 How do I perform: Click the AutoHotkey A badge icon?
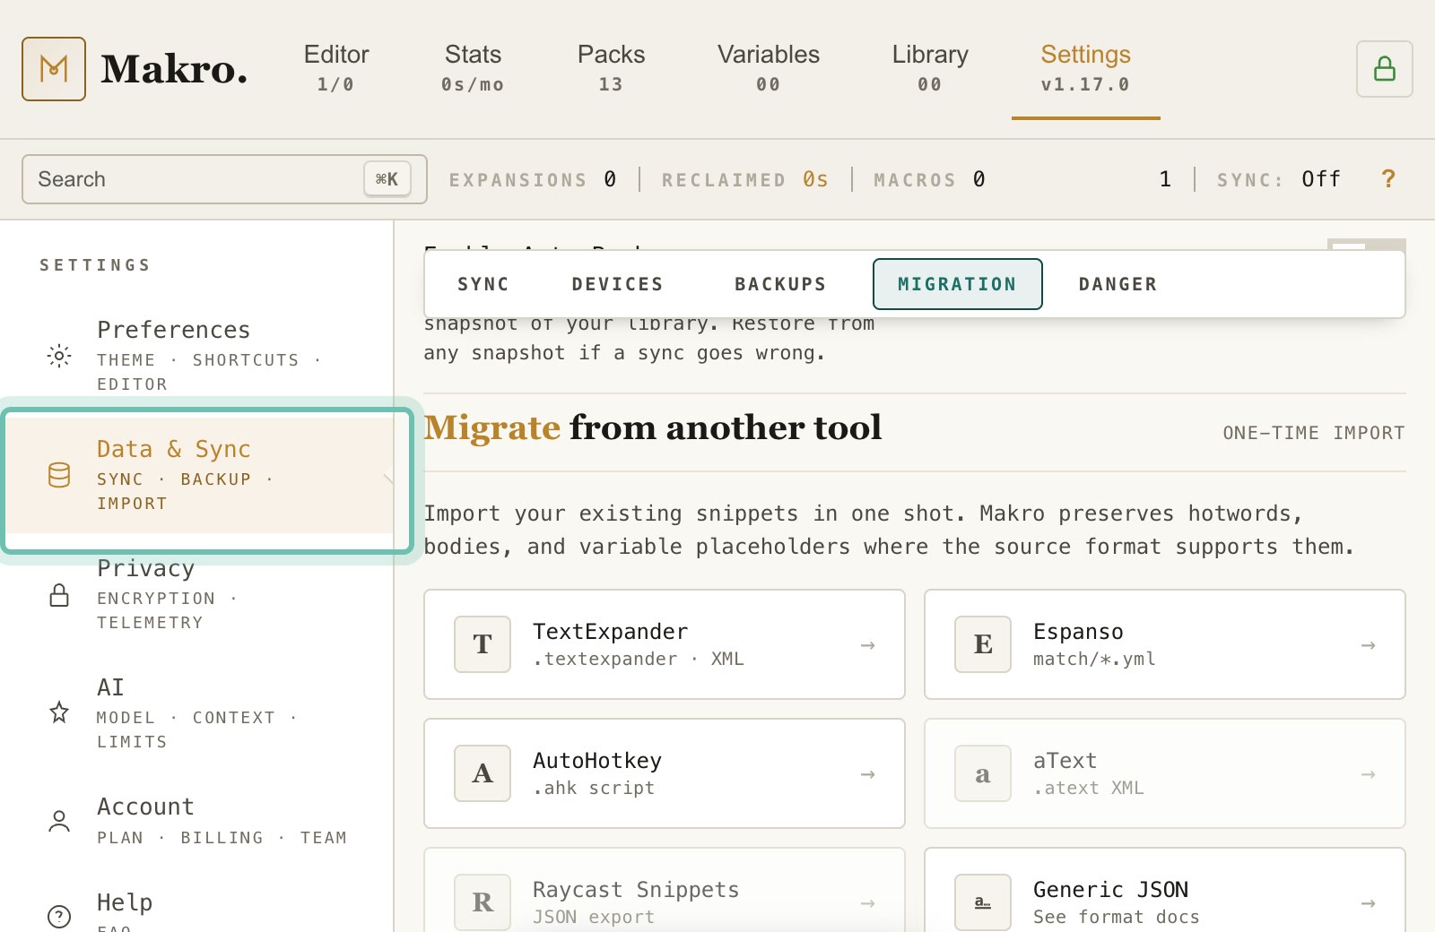pyautogui.click(x=483, y=773)
